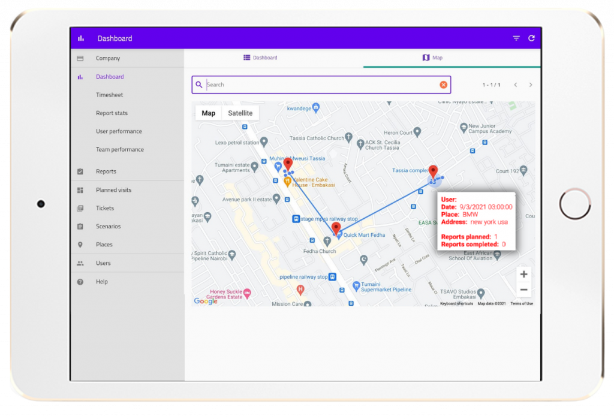This screenshot has height=419, width=614.
Task: Open the filter icon in the top bar
Action: 516,38
